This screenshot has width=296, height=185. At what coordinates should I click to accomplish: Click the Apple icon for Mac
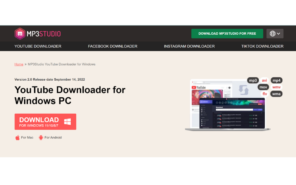(17, 138)
